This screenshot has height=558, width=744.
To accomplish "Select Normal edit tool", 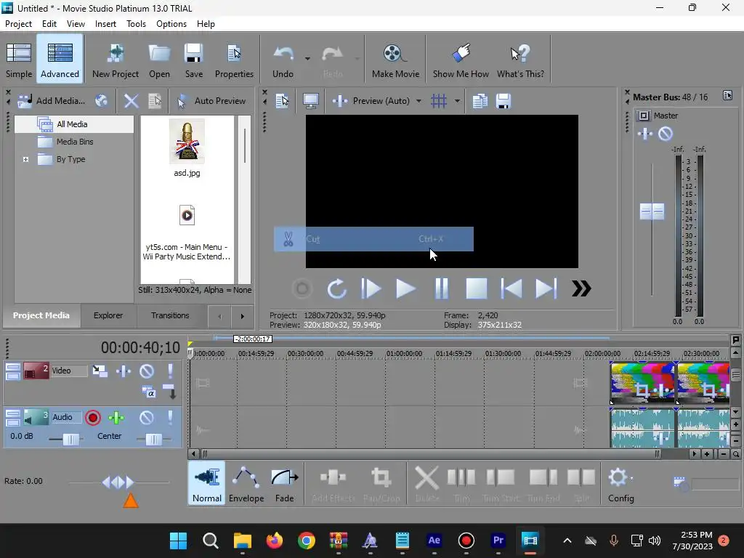I will coord(207,484).
